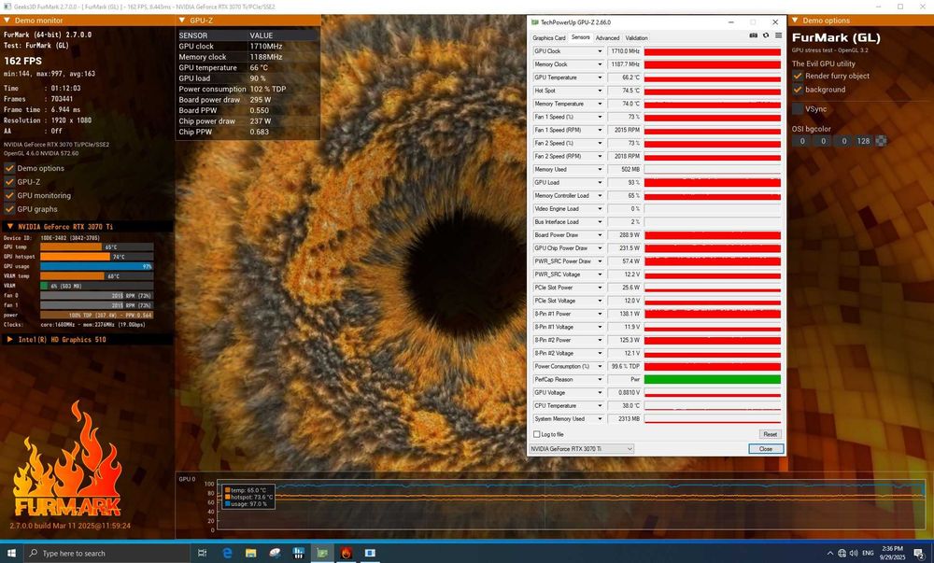Click the green PerfCap Reason graph bar
This screenshot has width=934, height=563.
coord(713,380)
